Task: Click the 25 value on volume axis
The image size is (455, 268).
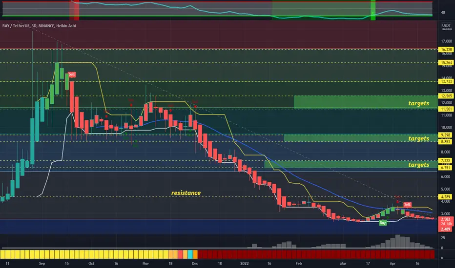Action: coord(443,238)
